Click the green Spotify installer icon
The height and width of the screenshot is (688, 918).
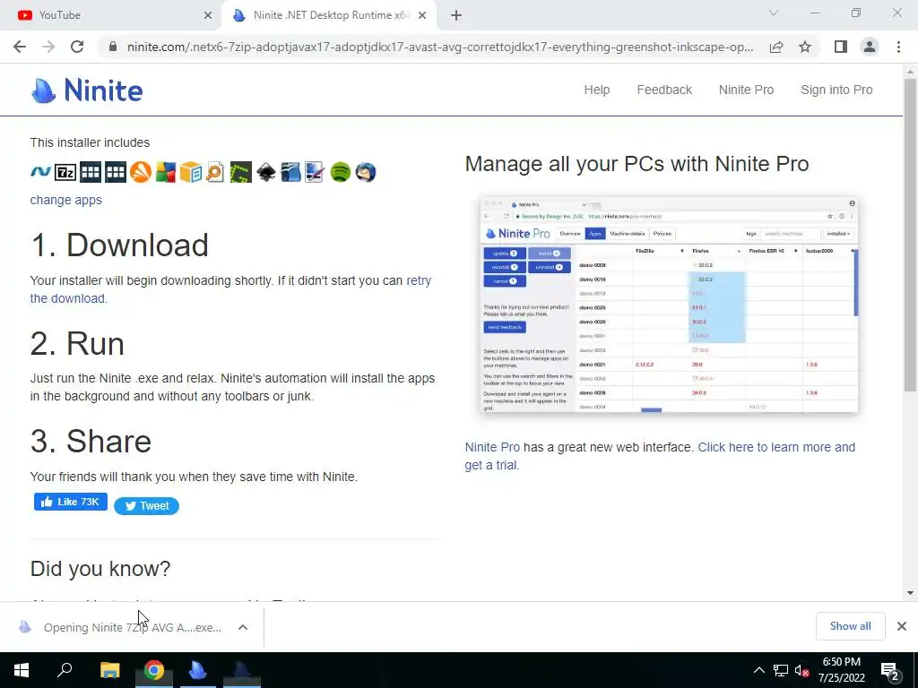coord(340,172)
